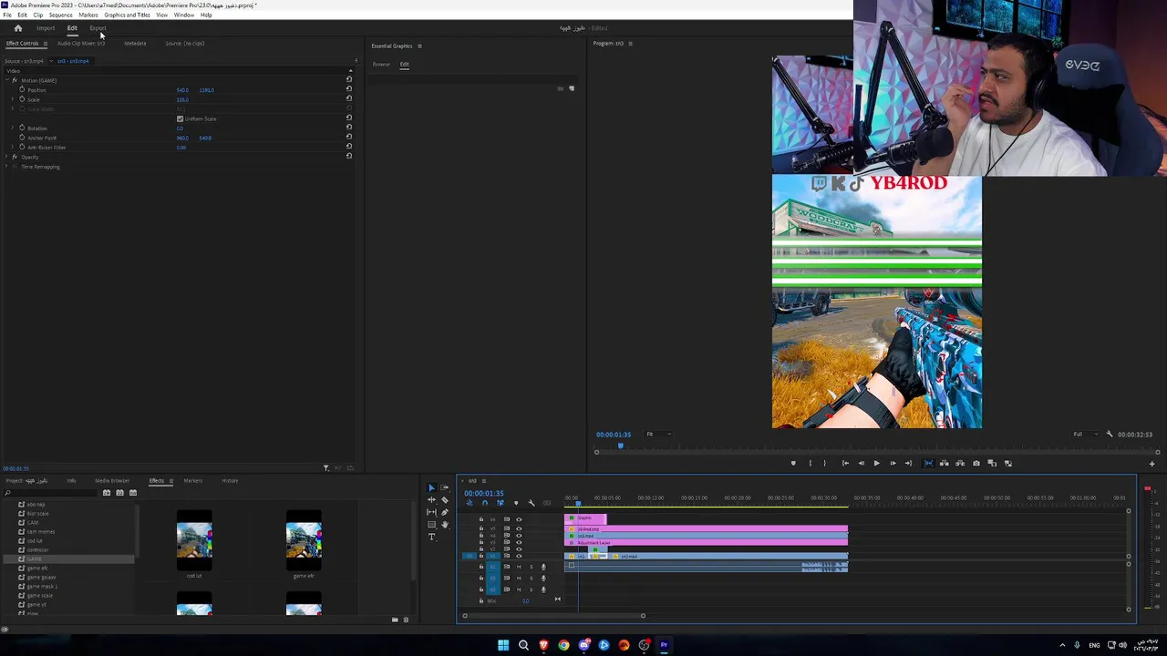Select the Selection tool arrow in timeline tools
The height and width of the screenshot is (656, 1167).
[x=431, y=487]
